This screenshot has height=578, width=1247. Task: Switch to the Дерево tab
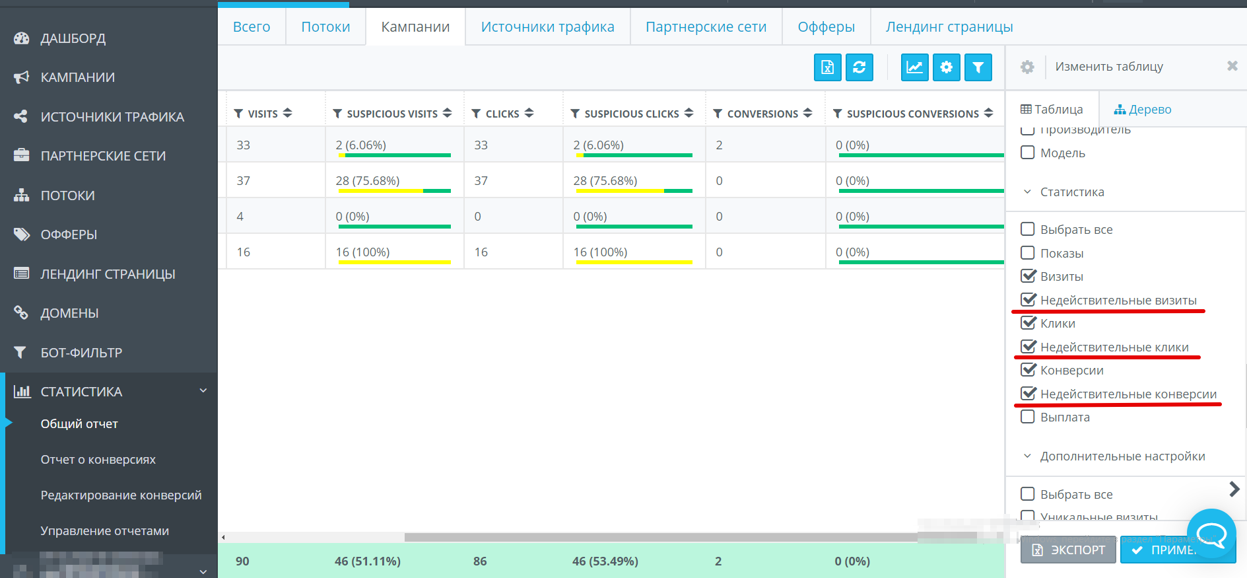[x=1142, y=110]
